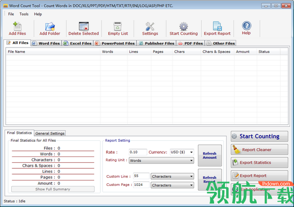
Task: Open the Help menu
Action: (x=38, y=14)
